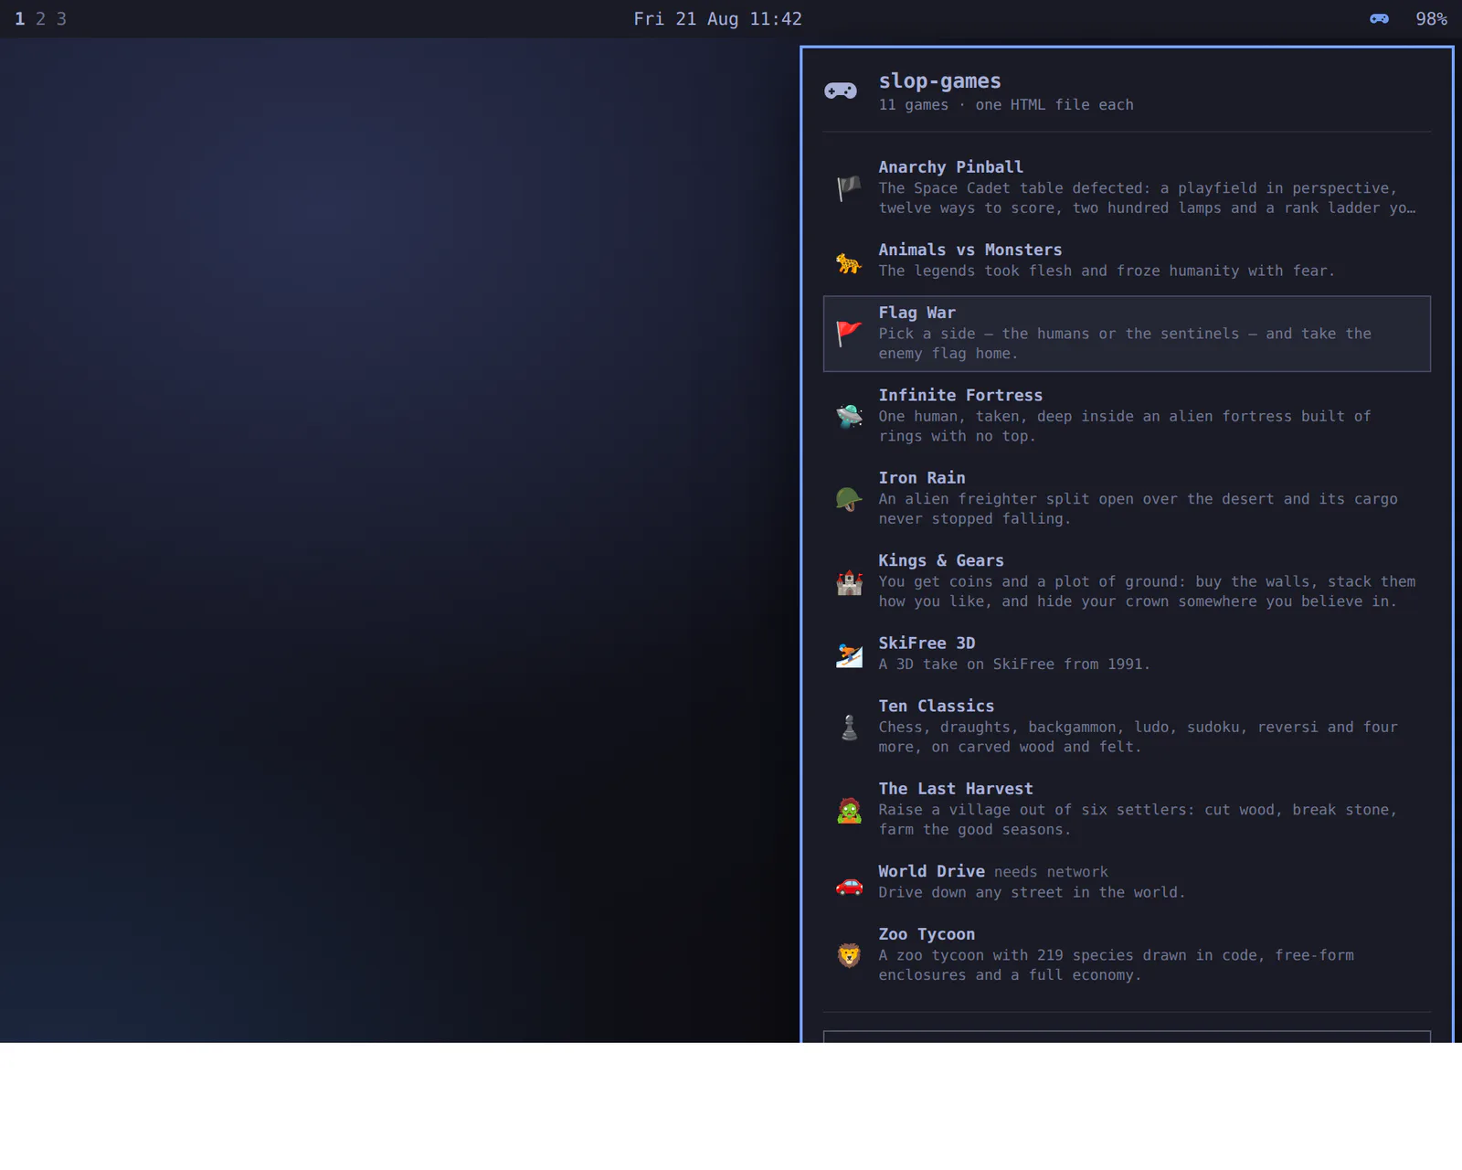Click the gamepad icon in the top bar
This screenshot has height=1170, width=1462.
pyautogui.click(x=1379, y=18)
